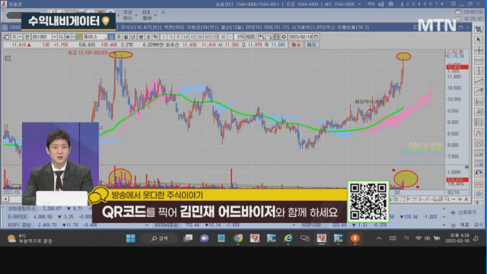Click the save disk icon in chart toolbar
This screenshot has width=487, height=274.
(x=276, y=37)
